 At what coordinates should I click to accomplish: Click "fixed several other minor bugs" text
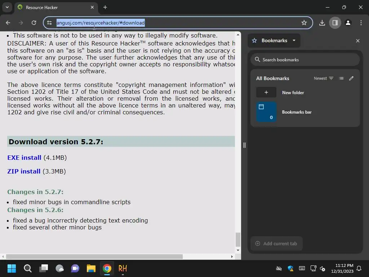pos(57,227)
